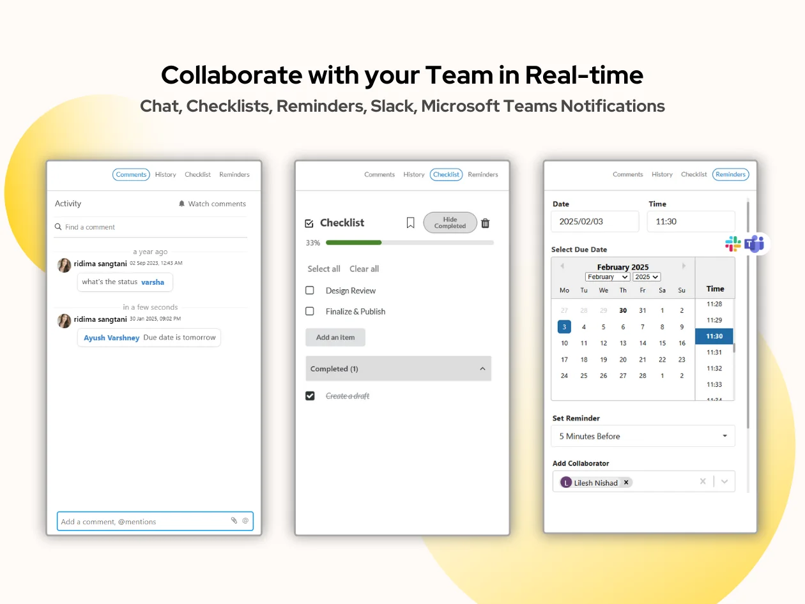
Task: Click the trash icon to delete checklist
Action: pos(485,223)
